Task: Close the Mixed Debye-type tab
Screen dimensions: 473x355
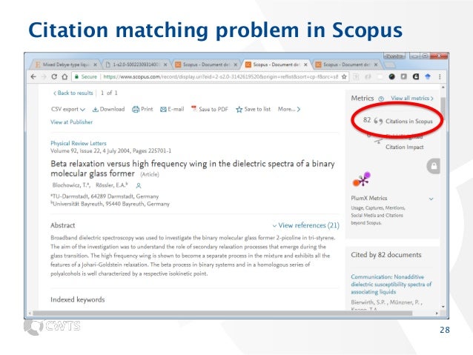Action: pyautogui.click(x=96, y=64)
